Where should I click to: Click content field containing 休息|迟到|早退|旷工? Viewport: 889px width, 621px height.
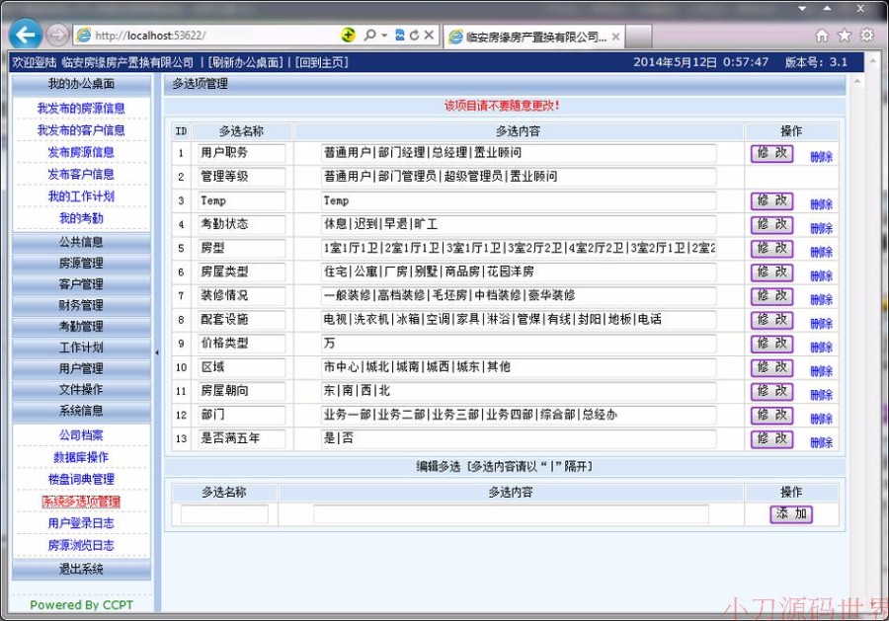518,224
